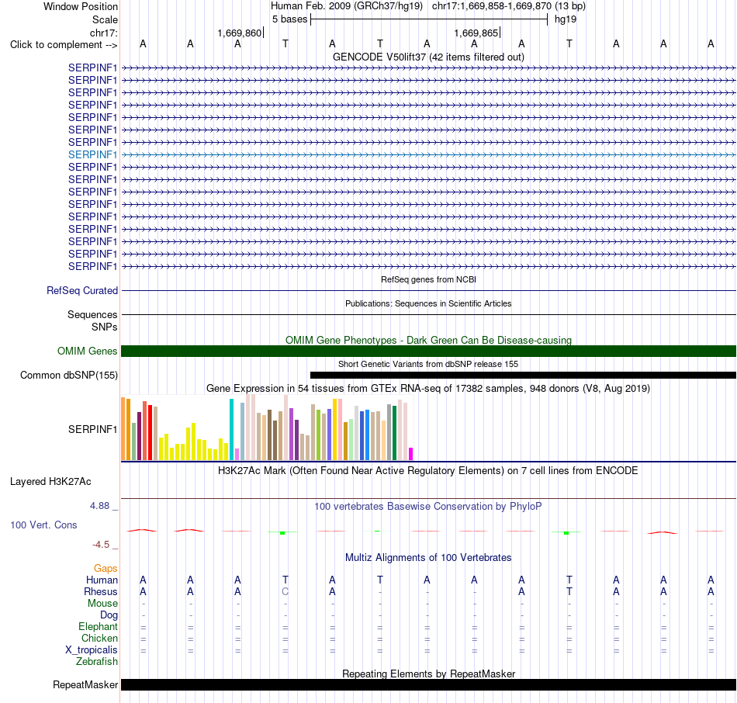Open 'OMIM Gene Phenotypes' track title
737x703 pixels.
click(x=428, y=340)
